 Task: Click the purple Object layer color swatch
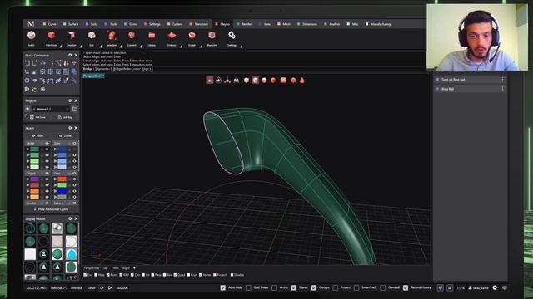click(35, 179)
